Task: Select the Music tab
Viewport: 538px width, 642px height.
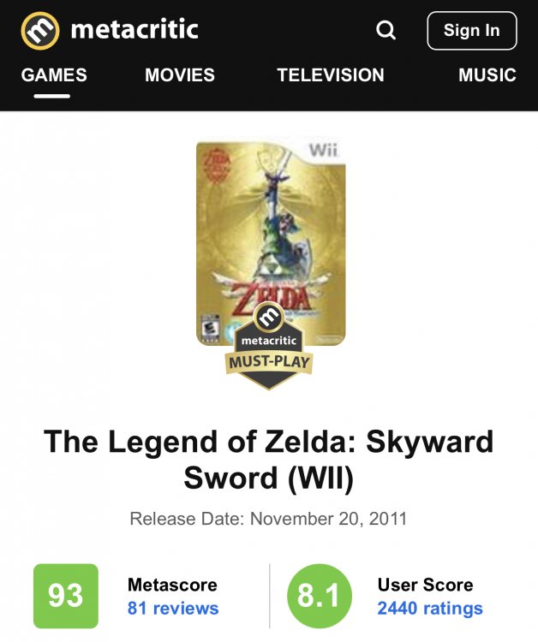Action: click(x=487, y=75)
